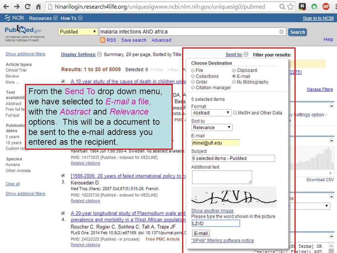
Task: Select the Collections destination radio button
Action: 193,76
